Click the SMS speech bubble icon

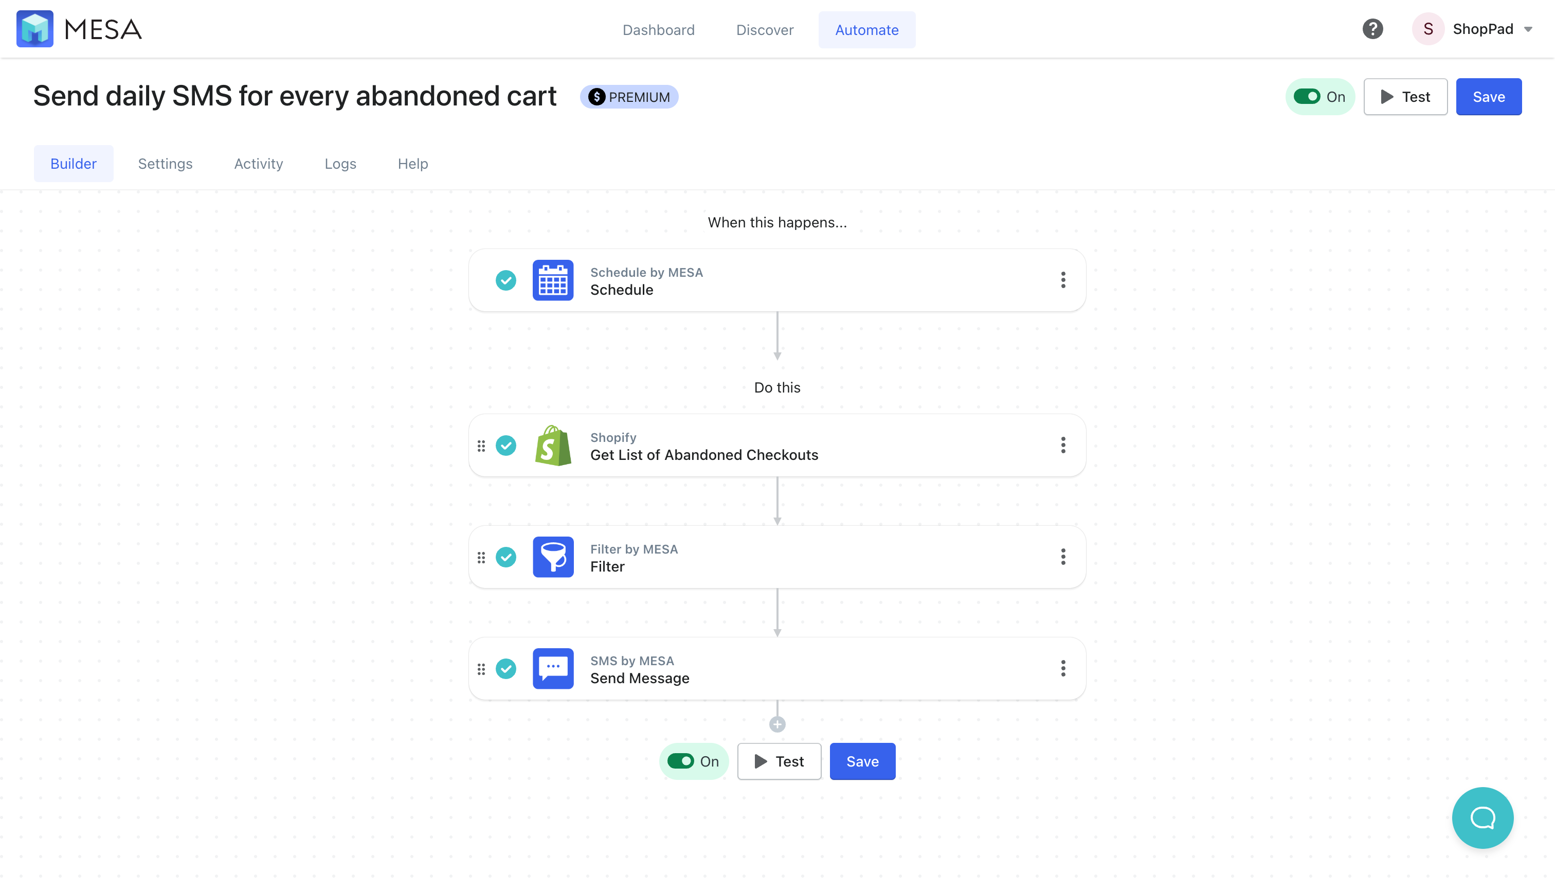[553, 669]
